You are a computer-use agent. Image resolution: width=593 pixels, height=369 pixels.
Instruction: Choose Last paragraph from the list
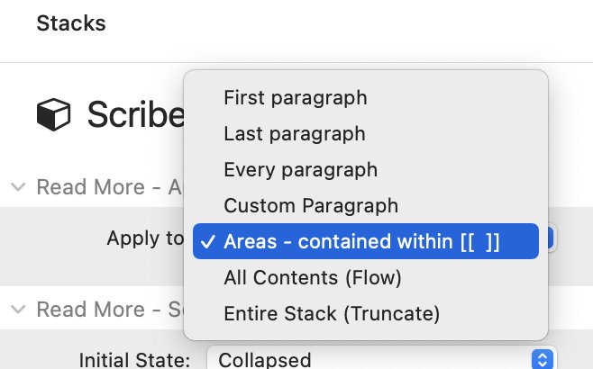pyautogui.click(x=366, y=133)
